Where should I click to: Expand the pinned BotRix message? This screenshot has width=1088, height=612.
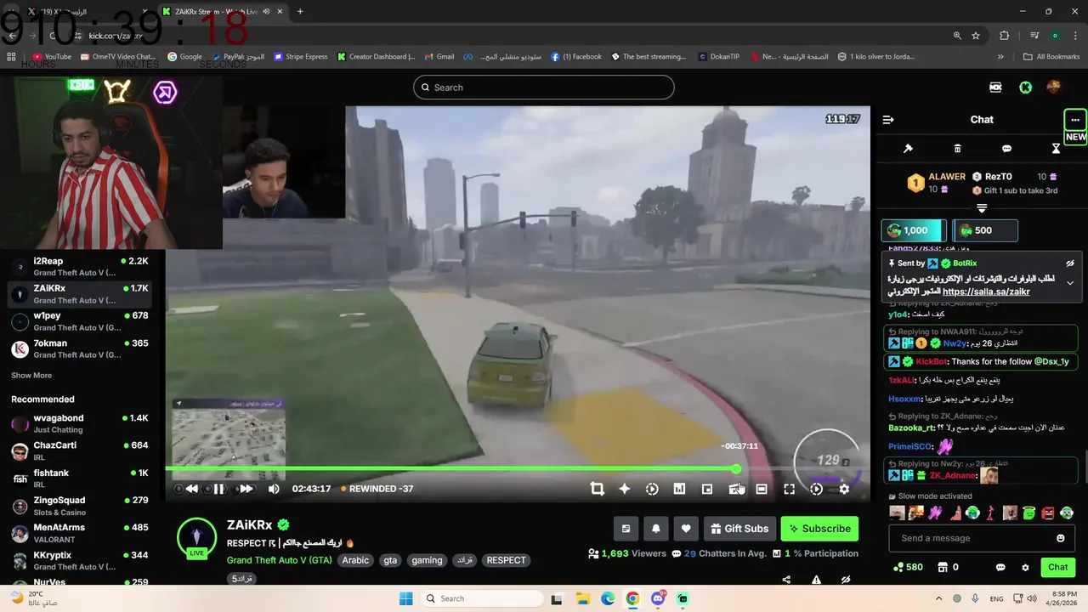point(1070,283)
